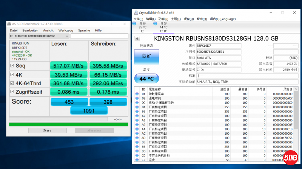The image size is (302, 169).
Task: Open the Werkzeug menu
Action: coord(66,30)
